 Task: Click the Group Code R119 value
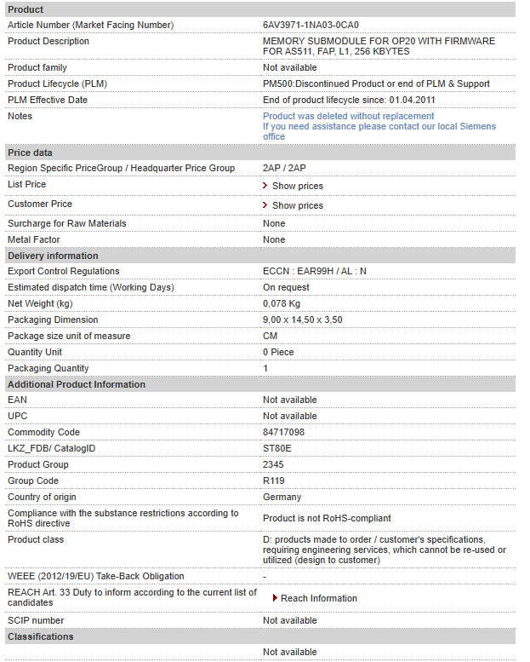(x=274, y=481)
